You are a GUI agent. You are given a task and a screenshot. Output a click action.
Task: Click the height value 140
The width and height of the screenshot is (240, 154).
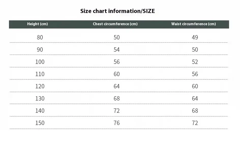[x=40, y=111]
